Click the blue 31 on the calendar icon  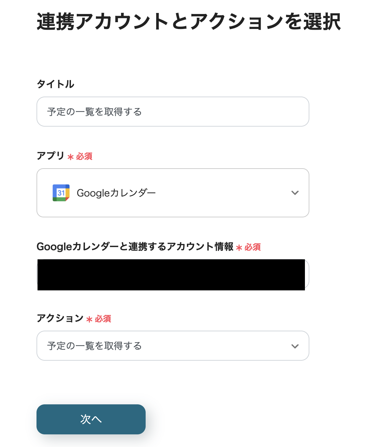tap(61, 193)
